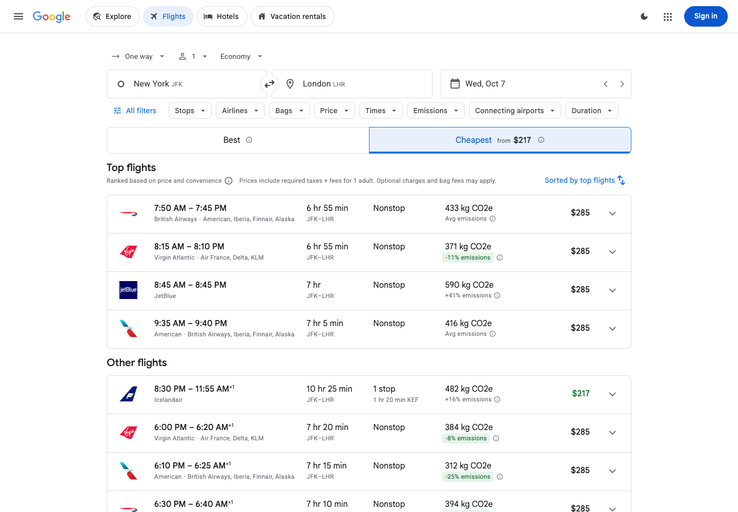Image resolution: width=738 pixels, height=512 pixels.
Task: Click the Google logo
Action: point(52,16)
